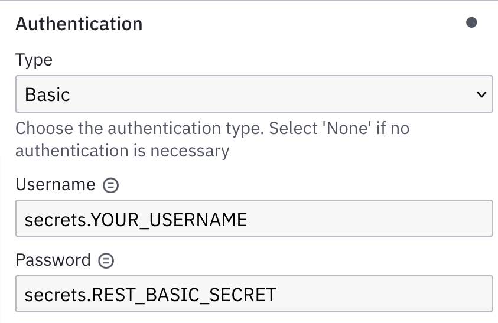Click empty space after the REST_BASIC_SECRET value
498x323 pixels.
pyautogui.click(x=384, y=293)
